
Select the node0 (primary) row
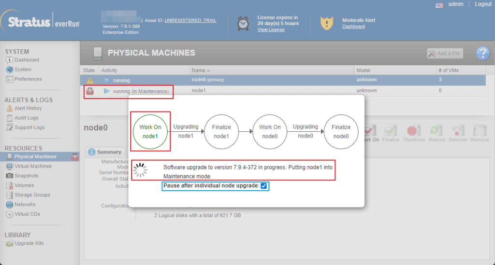point(282,80)
